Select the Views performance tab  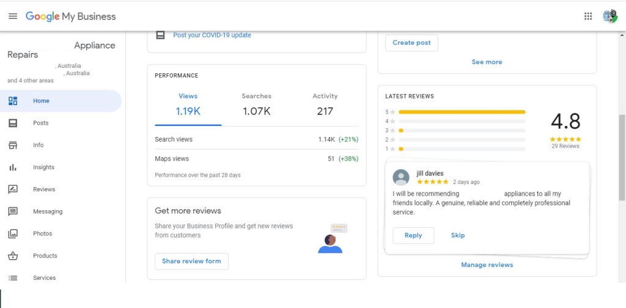point(188,105)
